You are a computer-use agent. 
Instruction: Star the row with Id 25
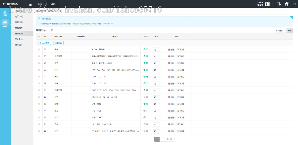click(39, 56)
